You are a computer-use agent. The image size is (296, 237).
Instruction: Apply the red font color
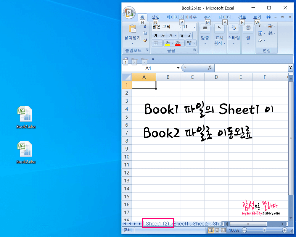point(178,43)
